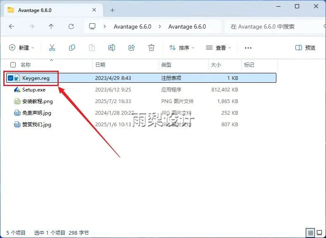Click the 注册表项 type cell
Screen dimensions: 326x238
pos(171,78)
